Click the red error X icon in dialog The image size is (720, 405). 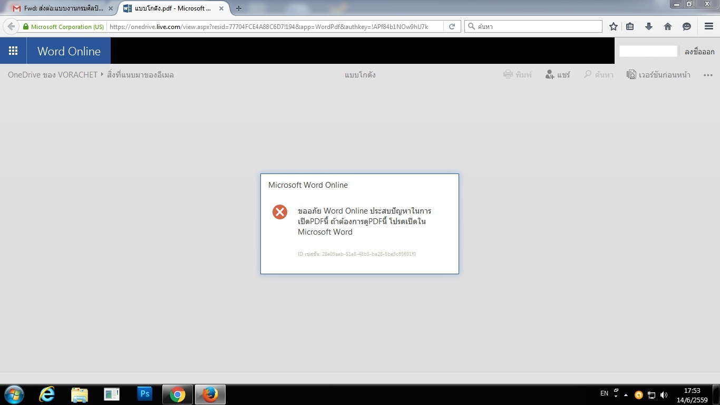tap(280, 211)
